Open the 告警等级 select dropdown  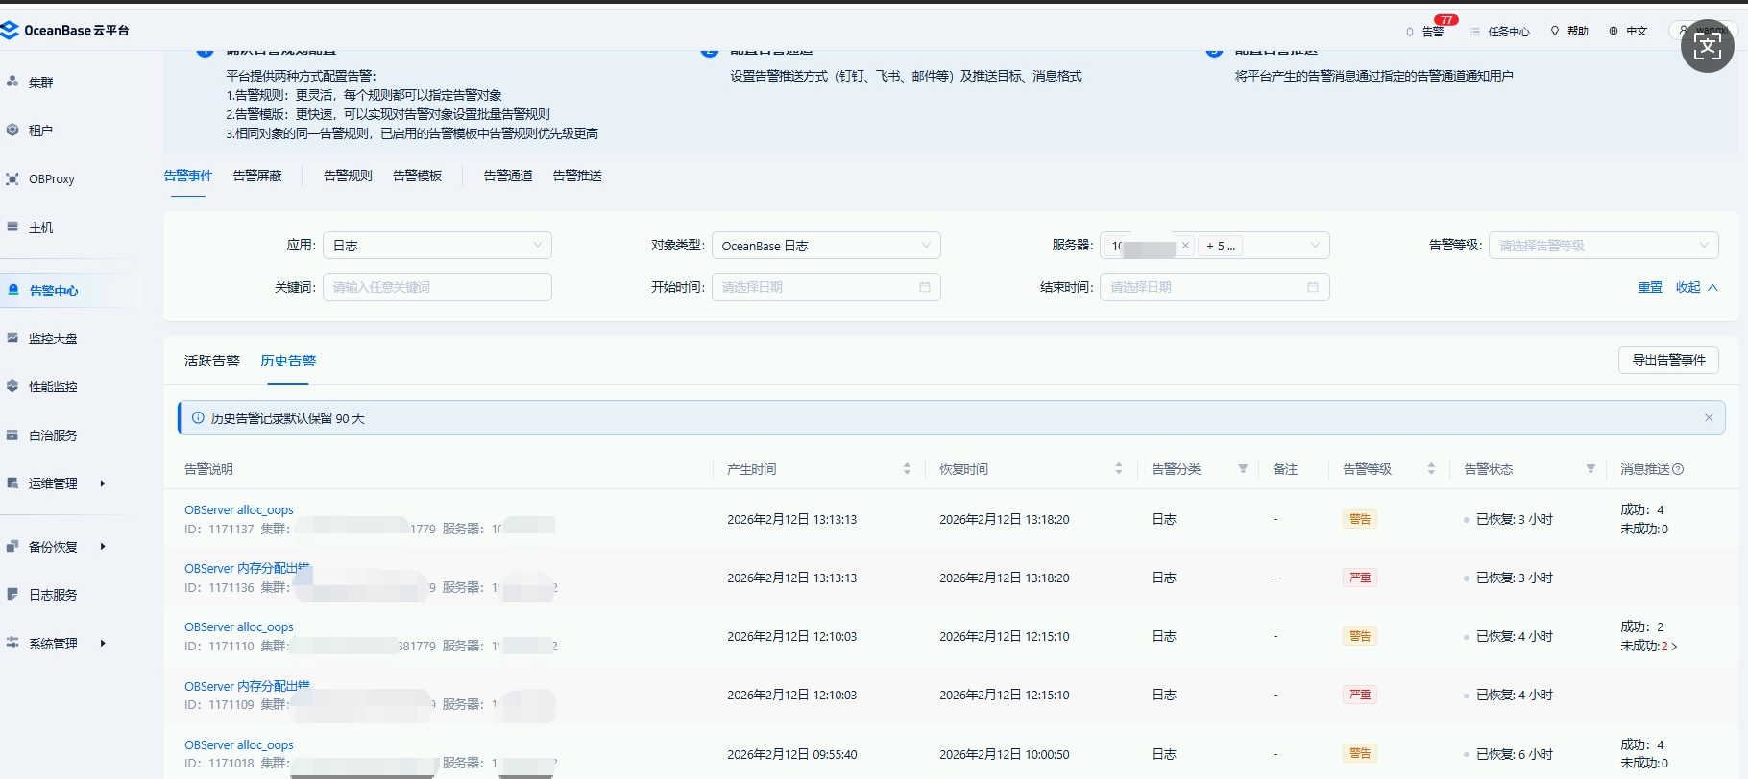pos(1603,246)
